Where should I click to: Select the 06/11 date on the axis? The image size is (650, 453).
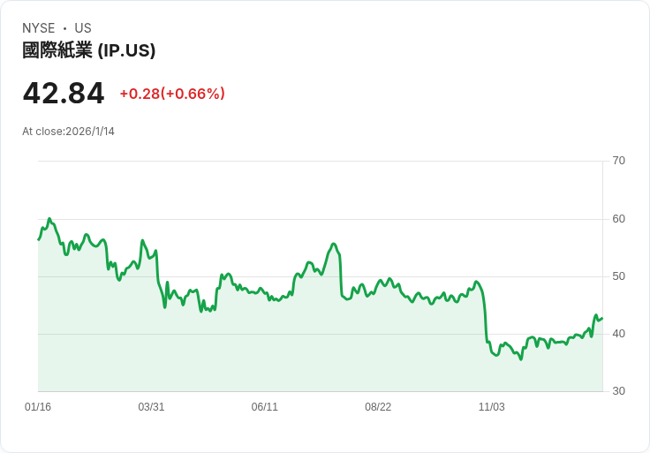(x=265, y=407)
